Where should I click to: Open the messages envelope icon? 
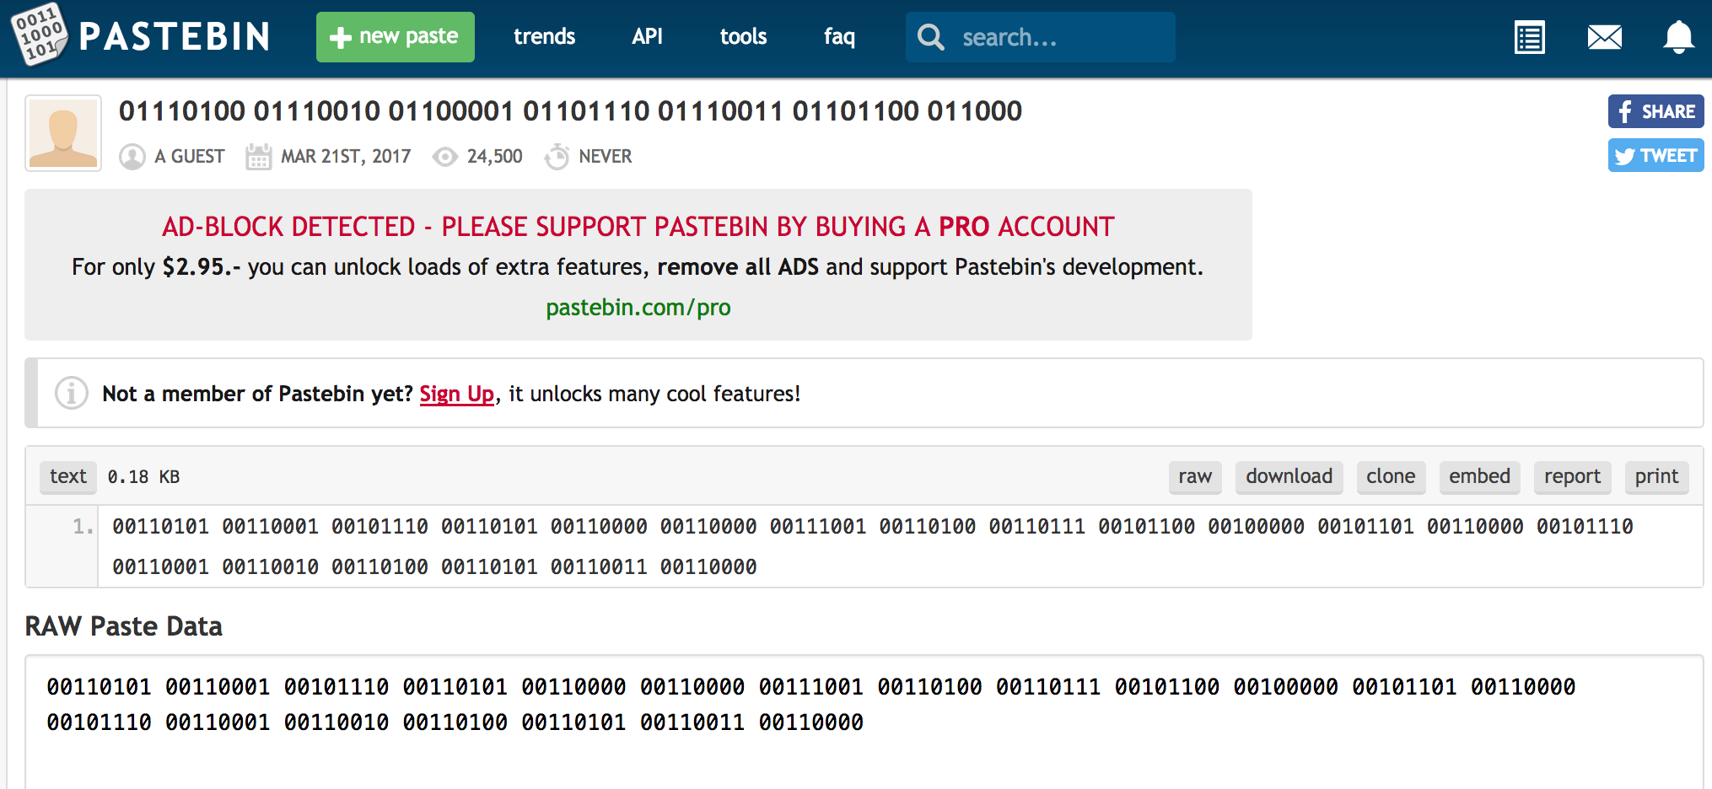1604,37
